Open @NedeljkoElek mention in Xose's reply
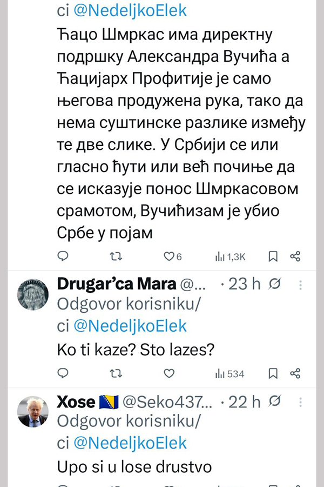This screenshot has width=324, height=487. [x=129, y=443]
